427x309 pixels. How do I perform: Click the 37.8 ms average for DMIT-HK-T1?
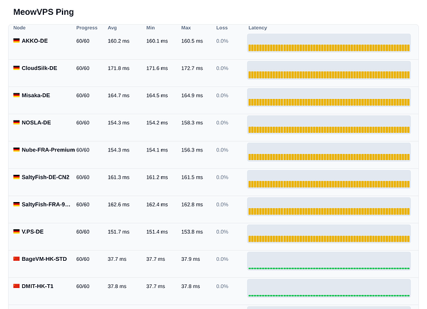tap(117, 286)
